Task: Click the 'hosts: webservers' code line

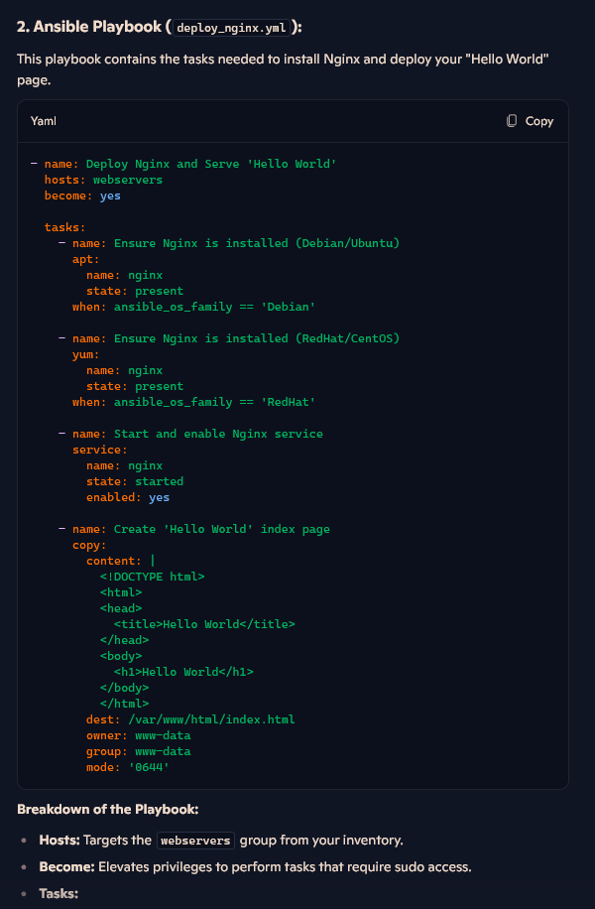Action: click(103, 180)
